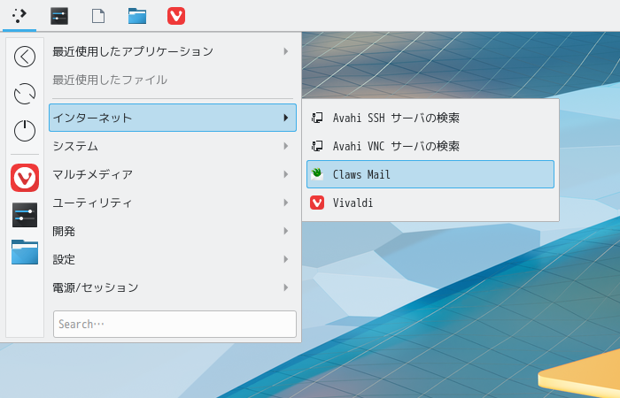Open the 開発 category
The image size is (620, 398).
pos(173,231)
